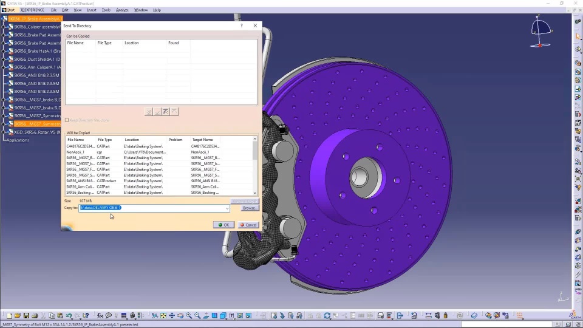Image resolution: width=583 pixels, height=328 pixels.
Task: Select the NonAscii_1 cgr row
Action: click(x=159, y=152)
